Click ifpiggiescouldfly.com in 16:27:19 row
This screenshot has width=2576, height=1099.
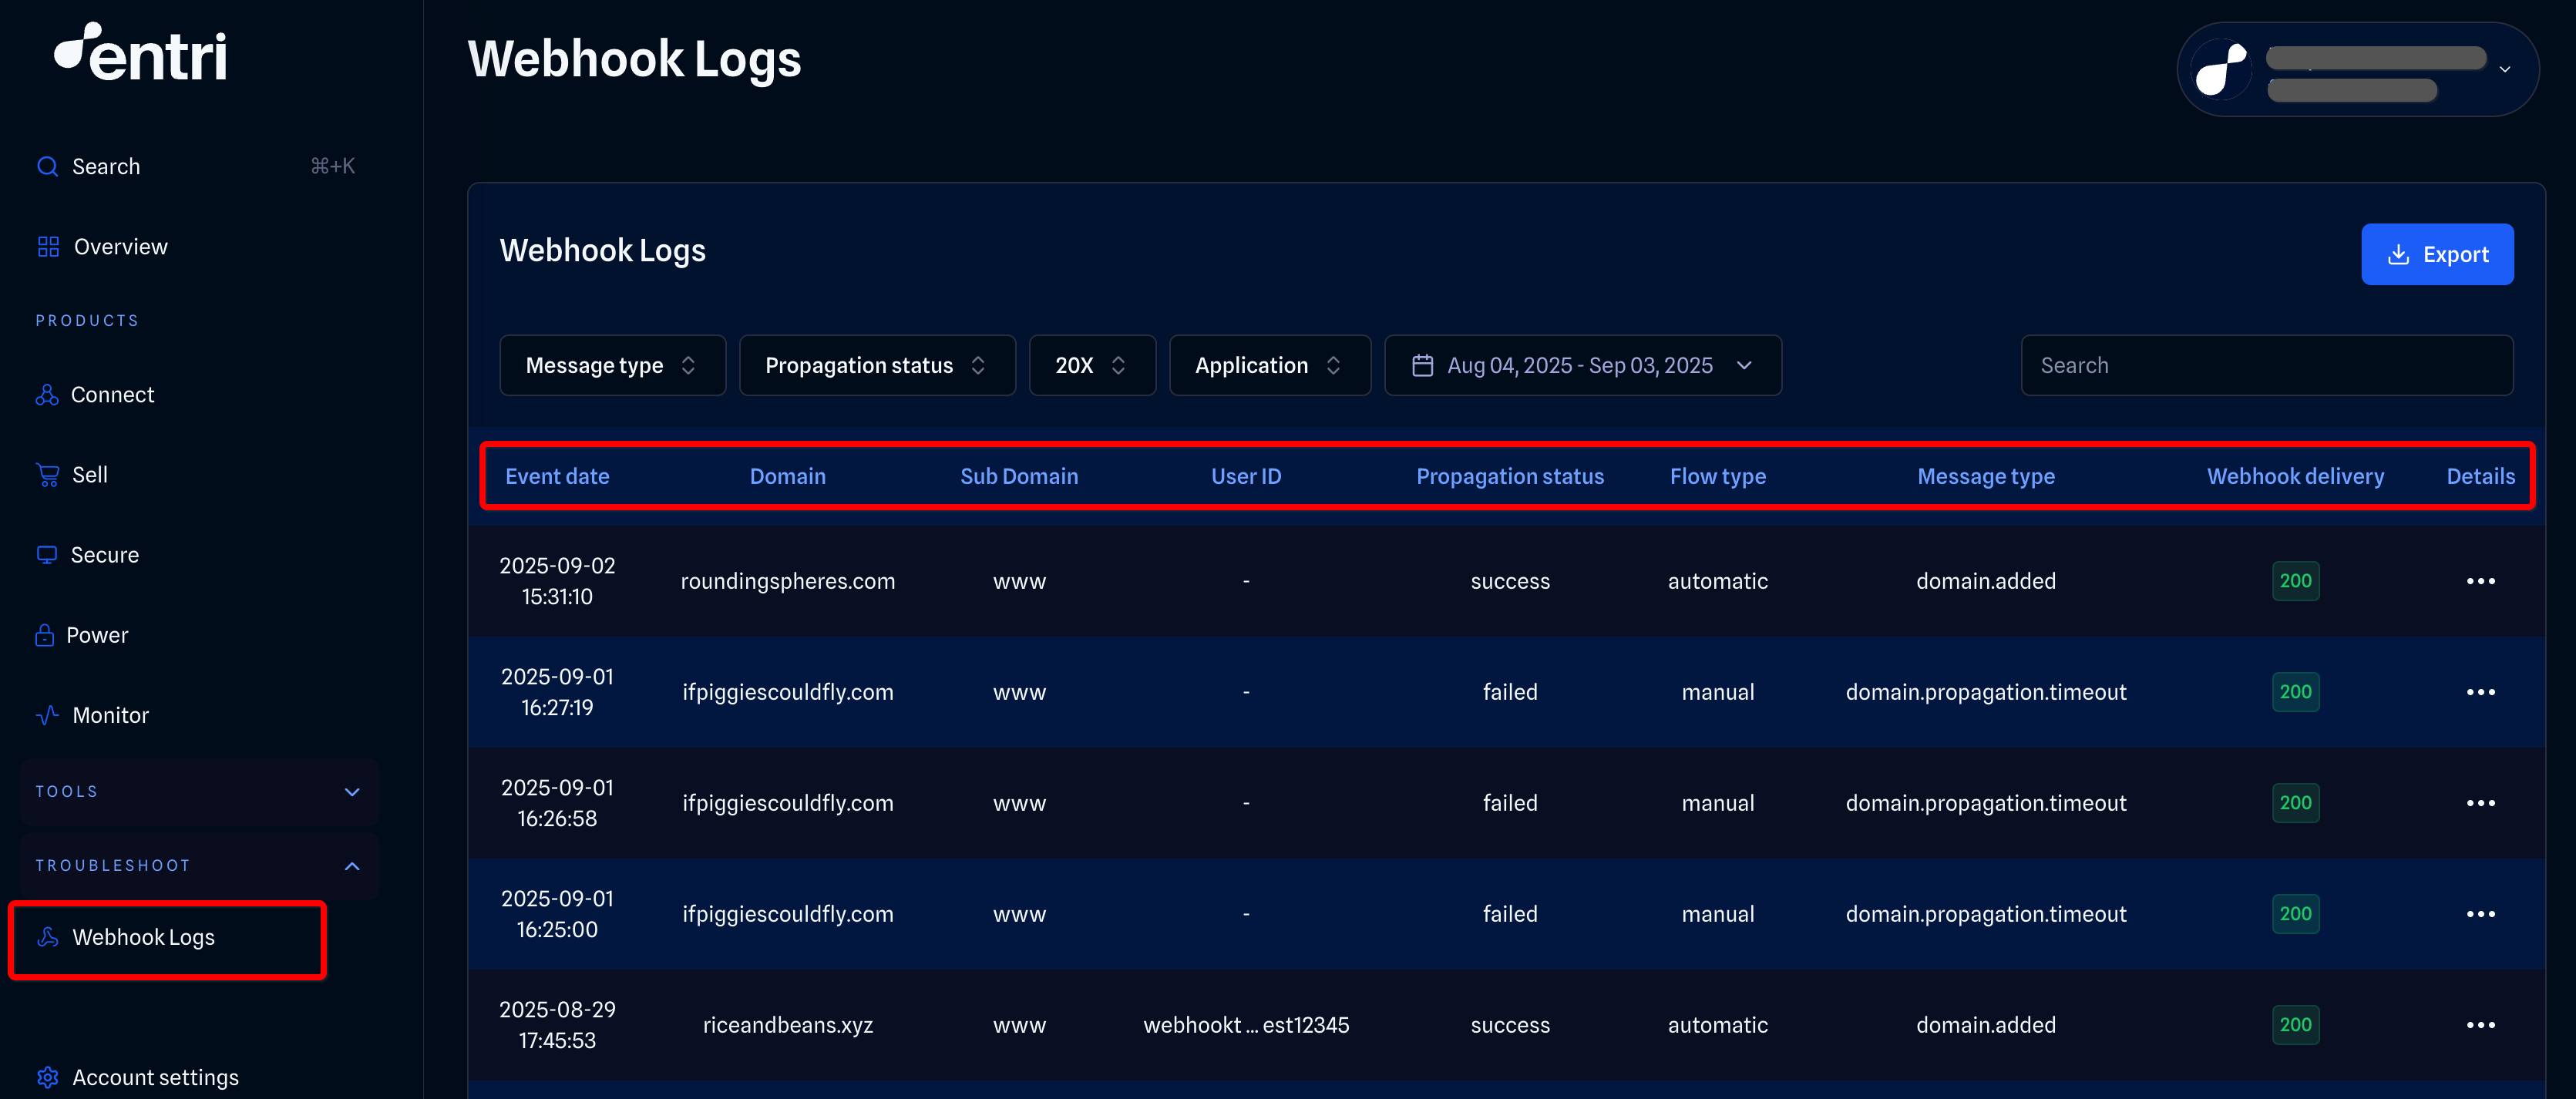pos(788,692)
